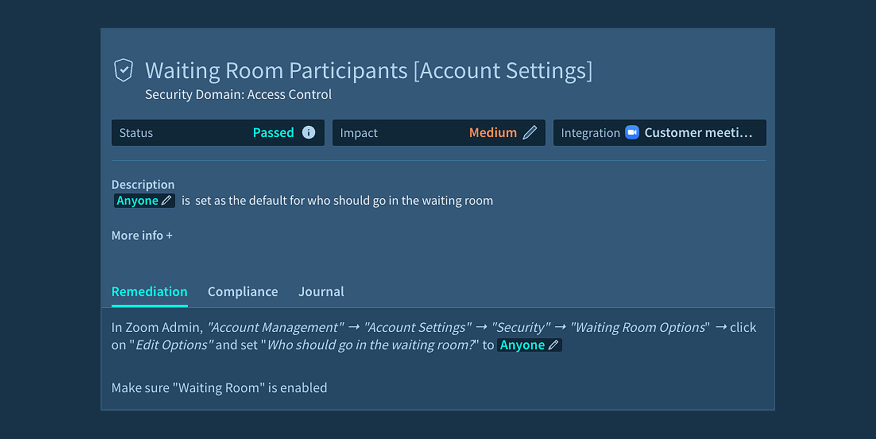Click the pencil icon in Remediation's Anyone chip
The image size is (876, 439).
pyautogui.click(x=553, y=345)
